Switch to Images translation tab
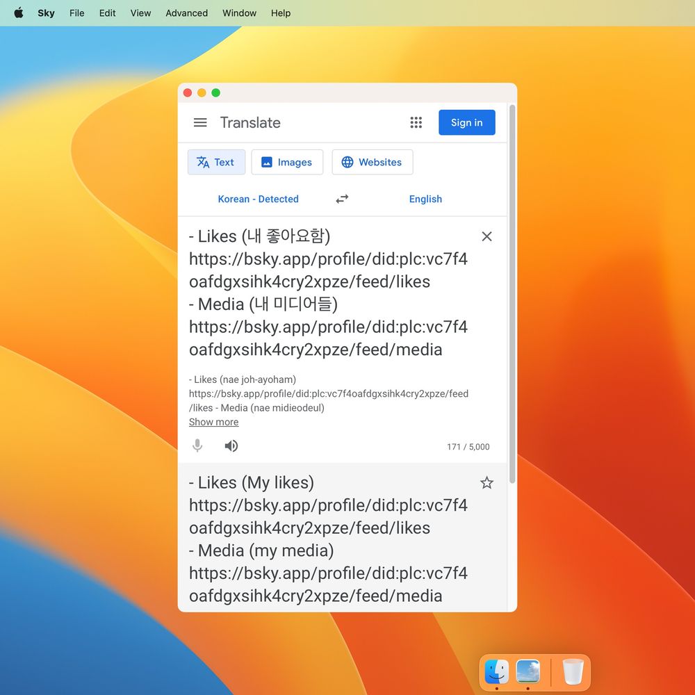 [287, 162]
